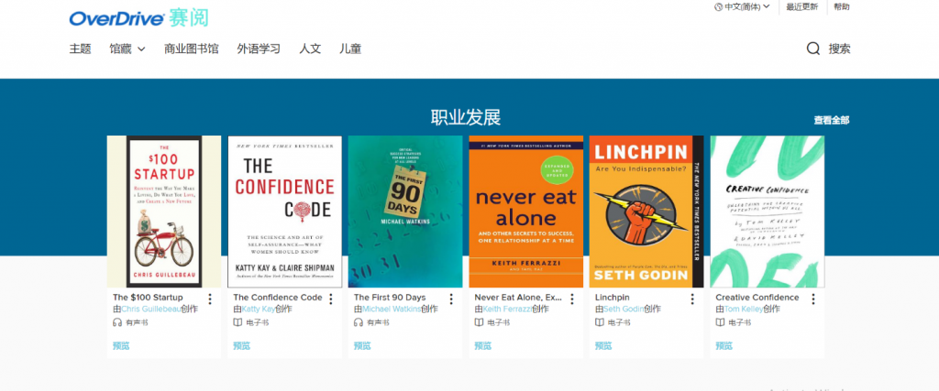The image size is (939, 391).
Task: Click the globe language icon
Action: tap(718, 7)
